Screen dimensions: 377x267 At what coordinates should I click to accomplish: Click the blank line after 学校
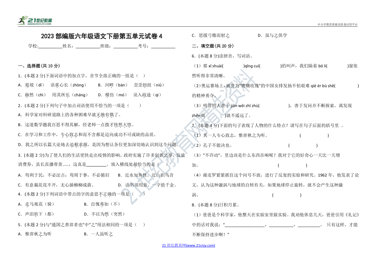[50, 46]
